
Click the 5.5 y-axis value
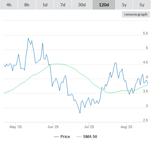(x=145, y=33)
